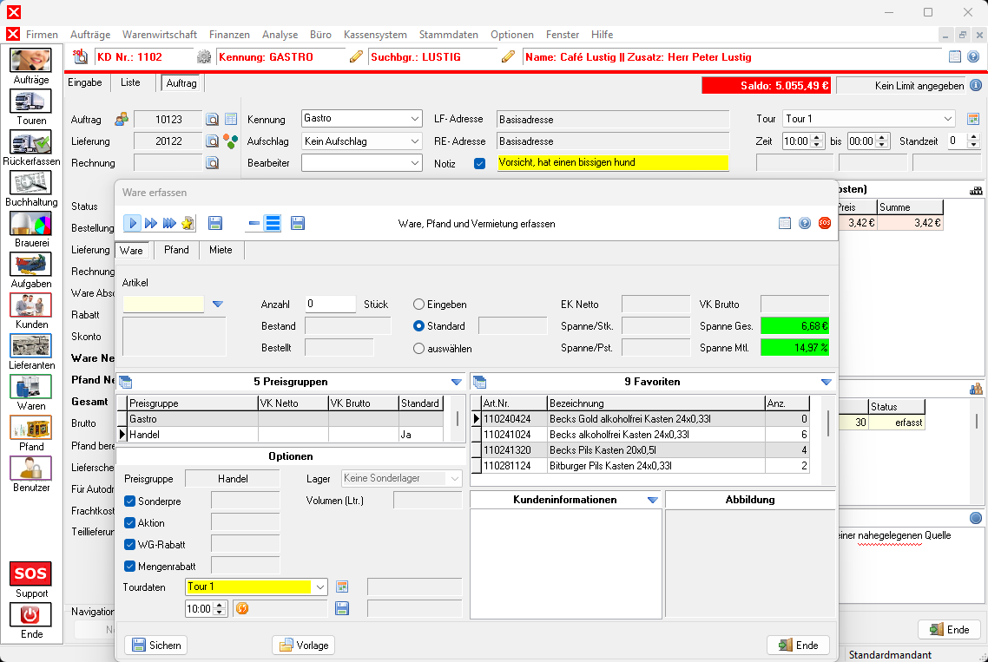Click the search icon next to Auftrag number 10123
Viewport: 988px width, 662px height.
coord(213,119)
